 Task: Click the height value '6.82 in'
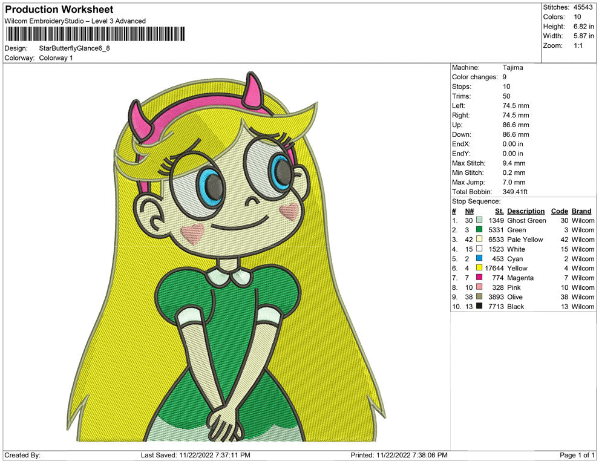tap(584, 27)
